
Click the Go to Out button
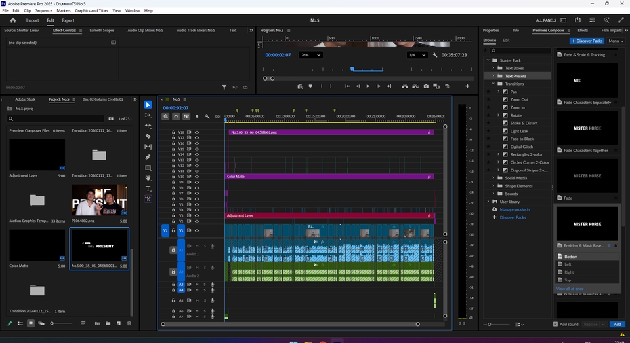389,86
